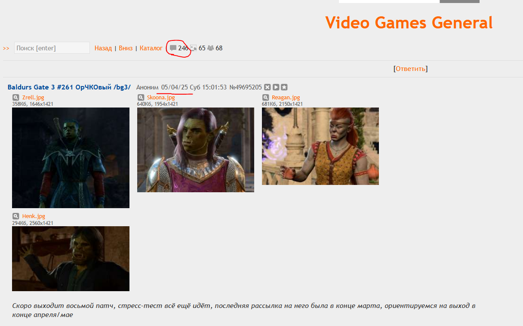Click the 65 images count number

point(202,48)
